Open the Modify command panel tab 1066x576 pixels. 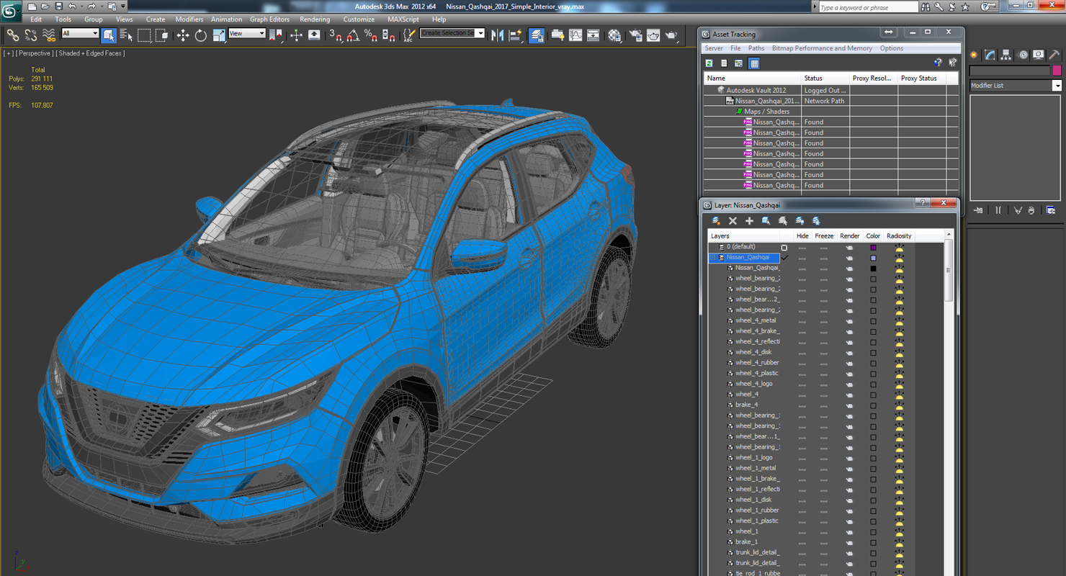pos(990,55)
